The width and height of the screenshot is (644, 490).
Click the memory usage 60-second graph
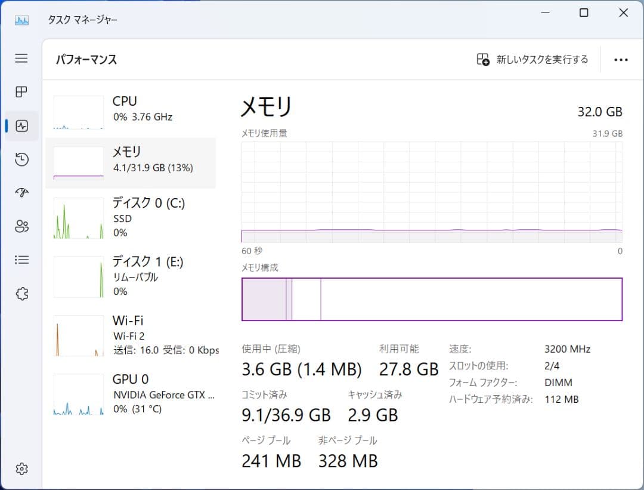pyautogui.click(x=432, y=189)
